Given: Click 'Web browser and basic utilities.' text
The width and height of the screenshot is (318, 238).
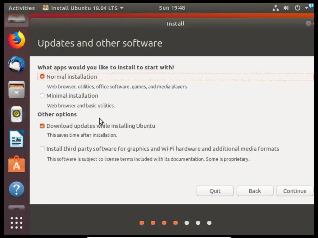Looking at the screenshot, I should (x=81, y=106).
